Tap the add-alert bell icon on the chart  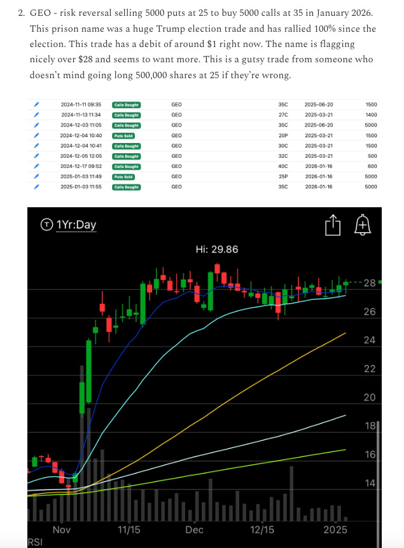click(x=363, y=224)
